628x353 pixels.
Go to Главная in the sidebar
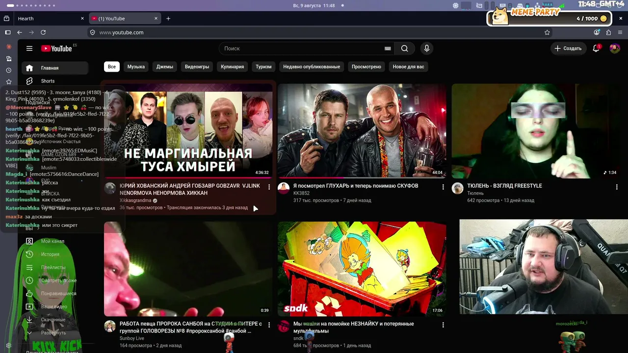(x=55, y=68)
